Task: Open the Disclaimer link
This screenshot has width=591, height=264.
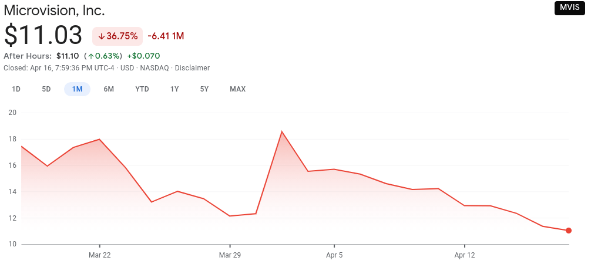Action: (x=192, y=68)
